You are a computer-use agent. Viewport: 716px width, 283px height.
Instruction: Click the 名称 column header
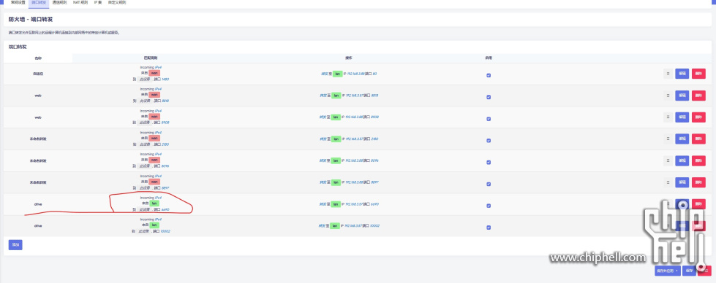tap(38, 58)
